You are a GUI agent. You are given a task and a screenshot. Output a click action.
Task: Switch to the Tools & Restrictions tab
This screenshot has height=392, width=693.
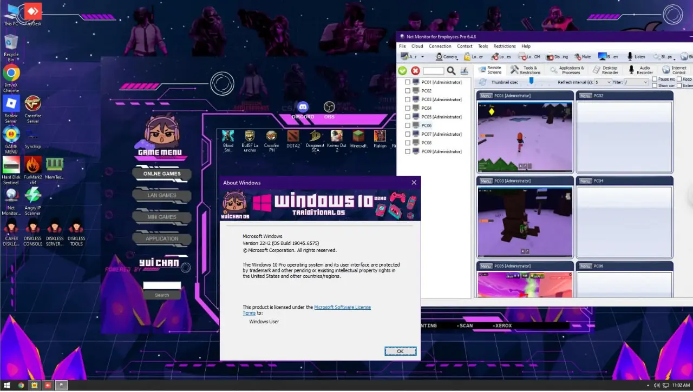point(525,70)
